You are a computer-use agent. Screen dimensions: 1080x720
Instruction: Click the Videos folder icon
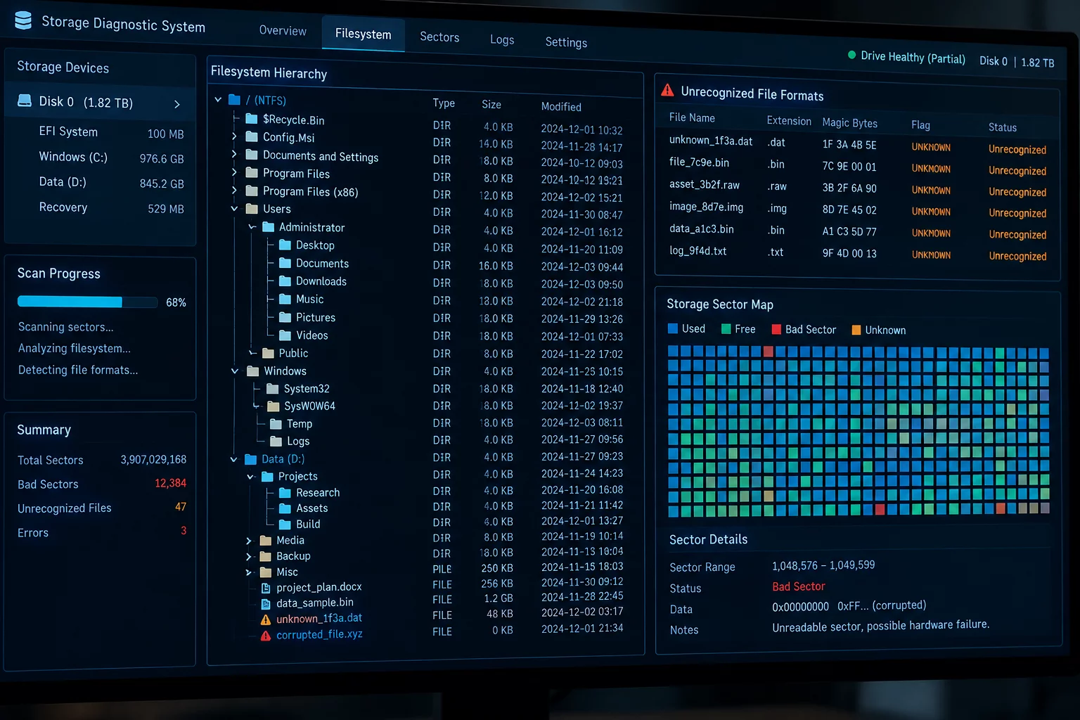[285, 335]
